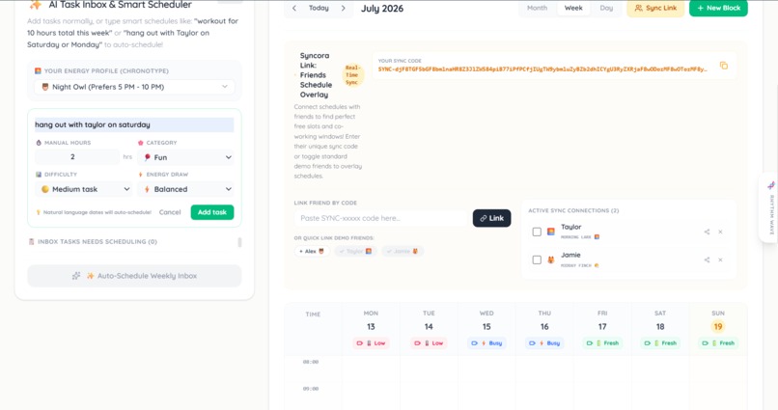The image size is (778, 410).
Task: Open the Night Owl energy profile dropdown
Action: click(134, 87)
